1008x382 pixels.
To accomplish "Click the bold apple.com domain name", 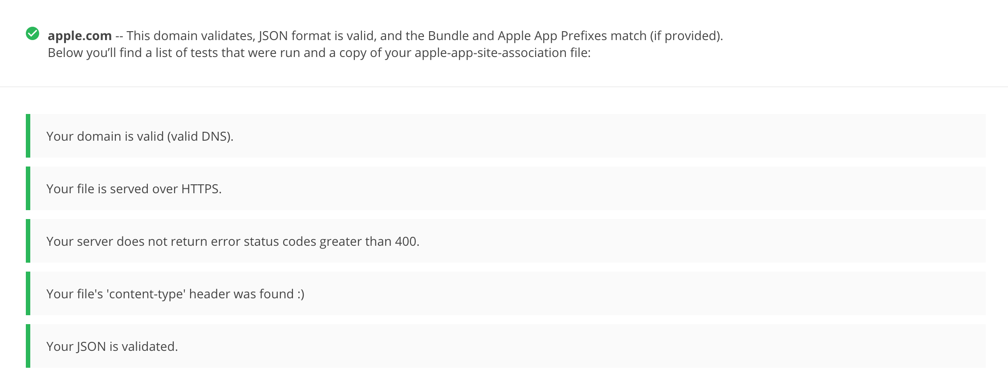I will (x=80, y=36).
